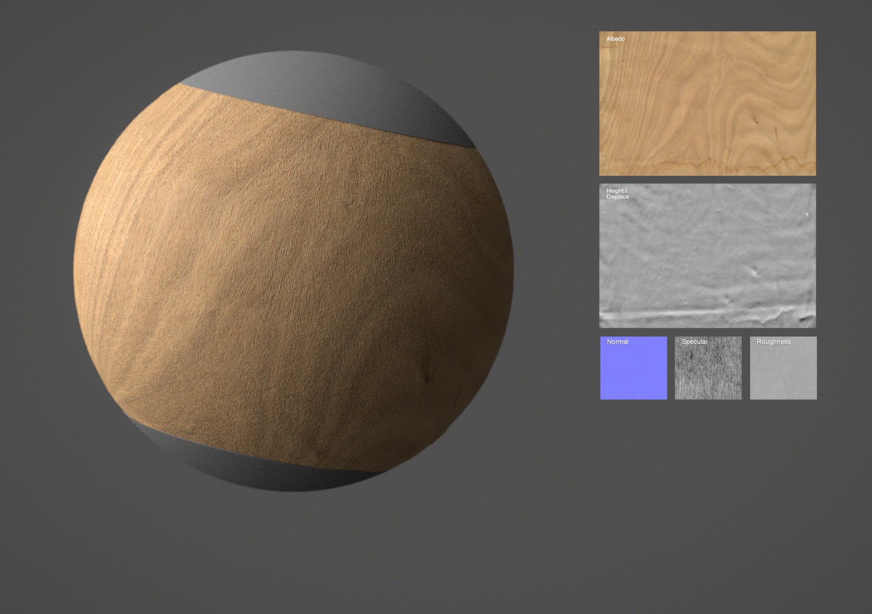Select the Roughness map thumbnail
The height and width of the screenshot is (614, 872).
tap(783, 368)
